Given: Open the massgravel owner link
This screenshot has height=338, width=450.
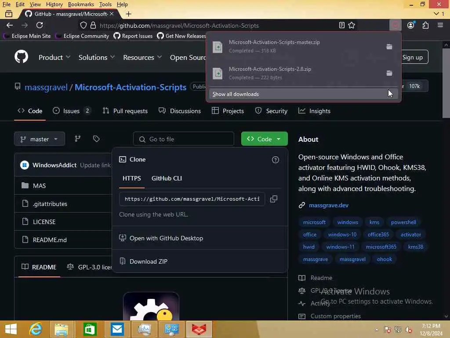Looking at the screenshot, I should (46, 87).
